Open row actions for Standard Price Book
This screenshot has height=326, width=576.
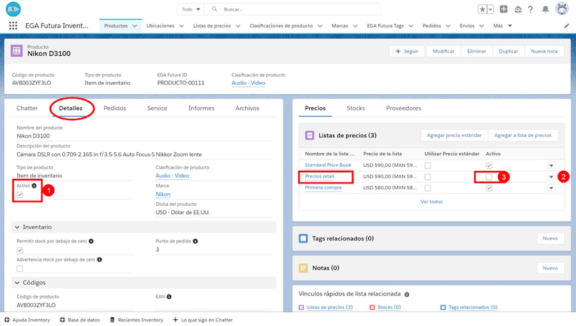tap(551, 165)
